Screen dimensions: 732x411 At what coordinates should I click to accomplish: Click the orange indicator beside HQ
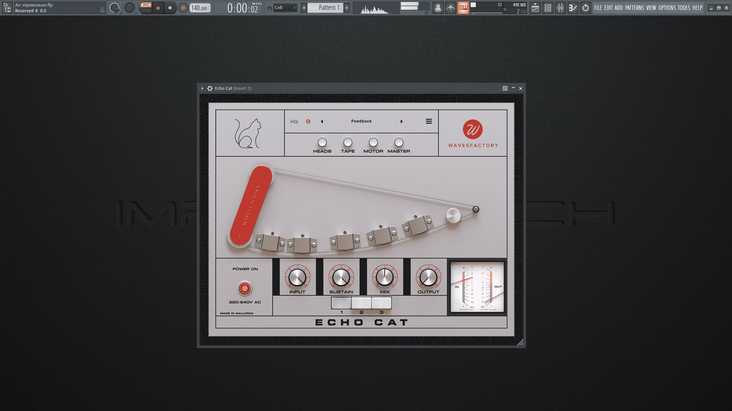[308, 121]
